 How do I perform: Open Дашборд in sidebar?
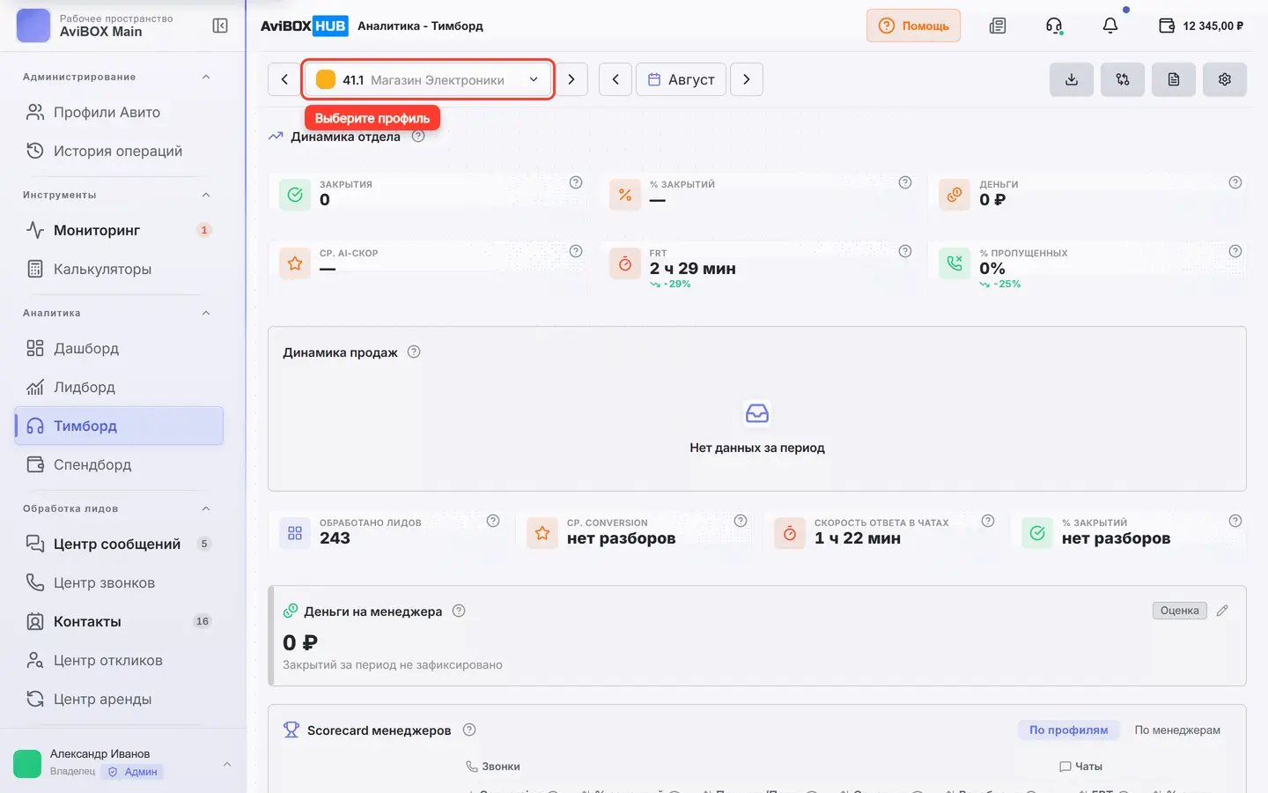[x=119, y=348]
